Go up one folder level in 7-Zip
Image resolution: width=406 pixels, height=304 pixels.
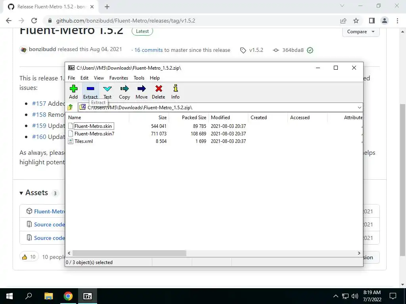point(70,107)
